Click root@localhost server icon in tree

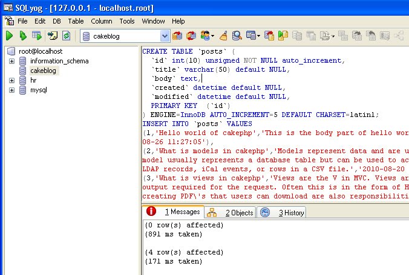[x=11, y=51]
